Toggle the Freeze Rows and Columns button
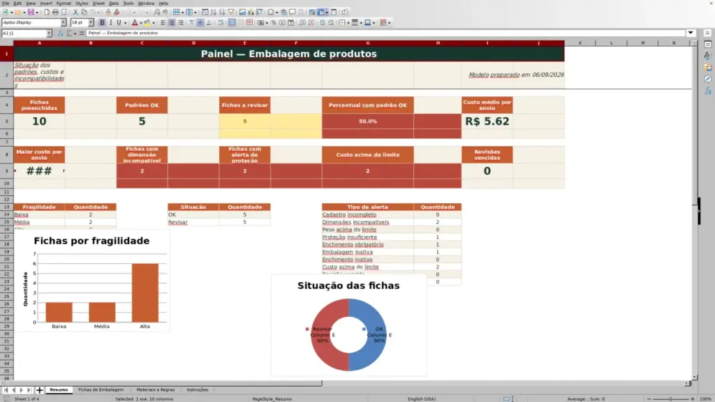Image resolution: width=715 pixels, height=402 pixels. 321,13
